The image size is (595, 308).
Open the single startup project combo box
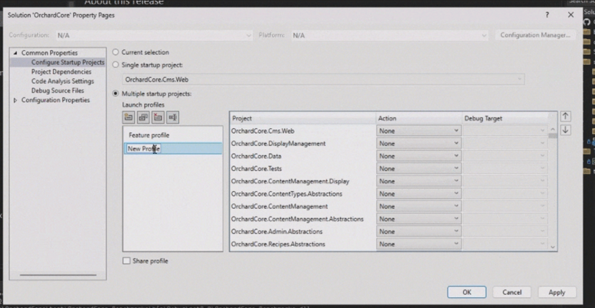324,80
